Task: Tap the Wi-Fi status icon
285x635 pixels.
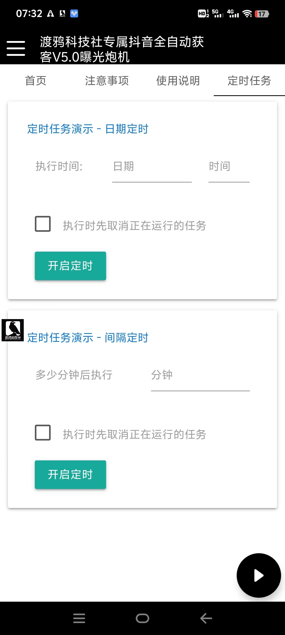Action: [x=247, y=14]
